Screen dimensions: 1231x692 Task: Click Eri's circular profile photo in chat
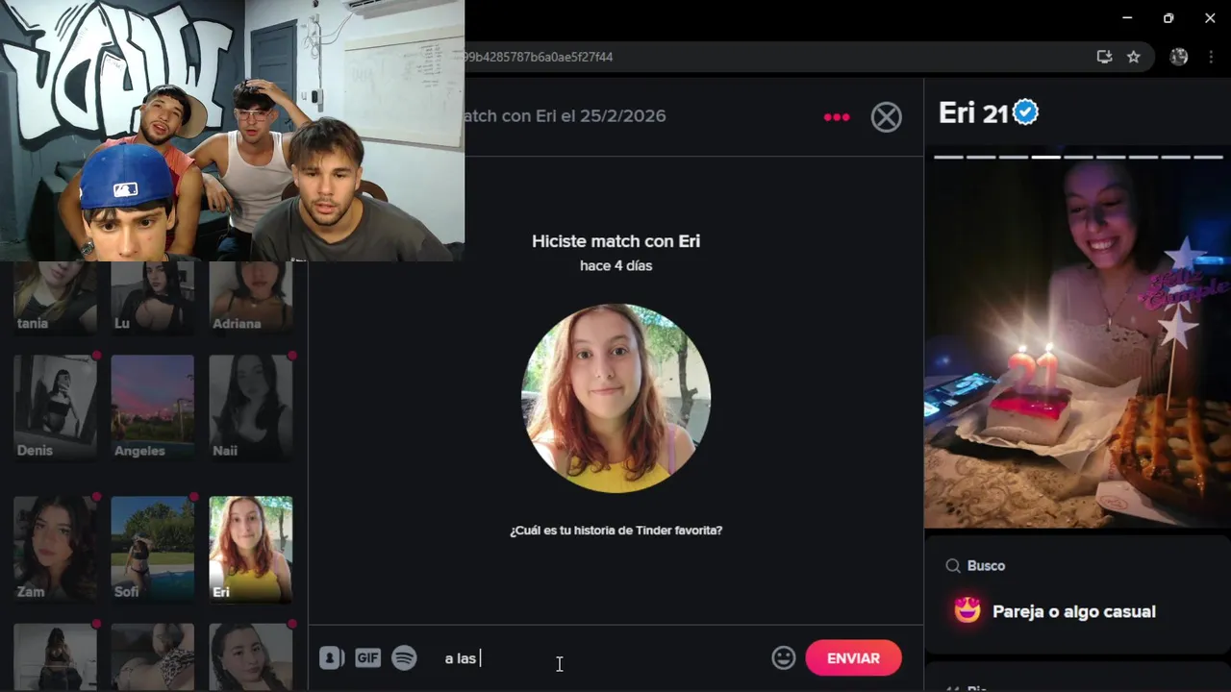click(615, 398)
